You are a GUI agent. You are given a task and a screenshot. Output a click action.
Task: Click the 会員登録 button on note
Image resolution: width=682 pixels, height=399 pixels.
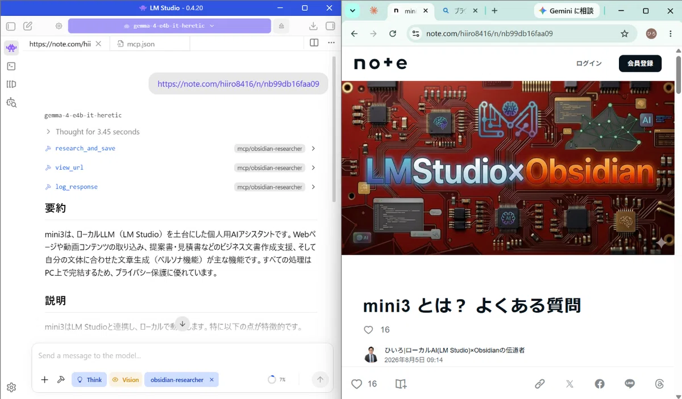[640, 64]
